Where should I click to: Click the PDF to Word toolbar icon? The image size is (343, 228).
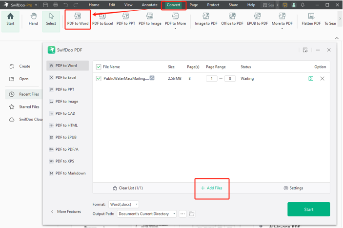click(78, 19)
